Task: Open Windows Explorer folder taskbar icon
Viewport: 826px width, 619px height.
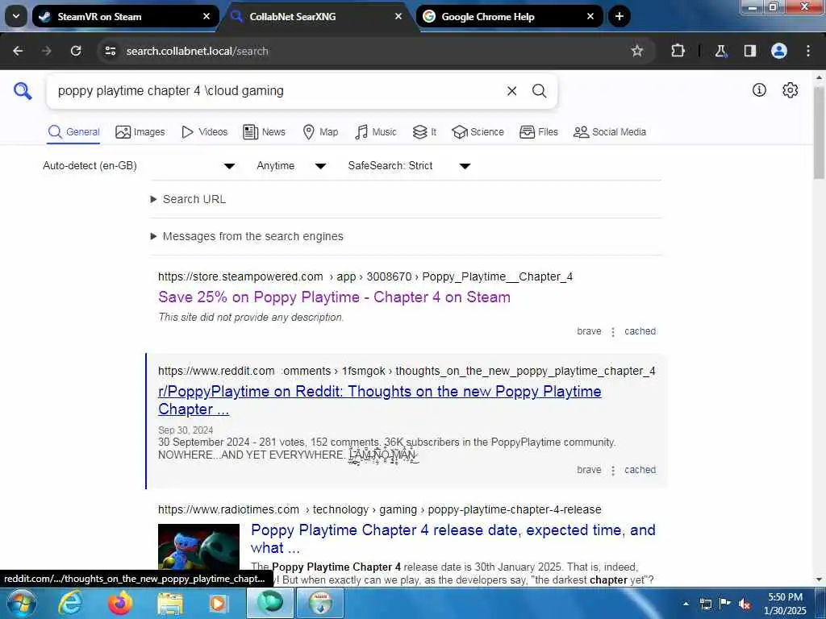Action: pyautogui.click(x=169, y=604)
